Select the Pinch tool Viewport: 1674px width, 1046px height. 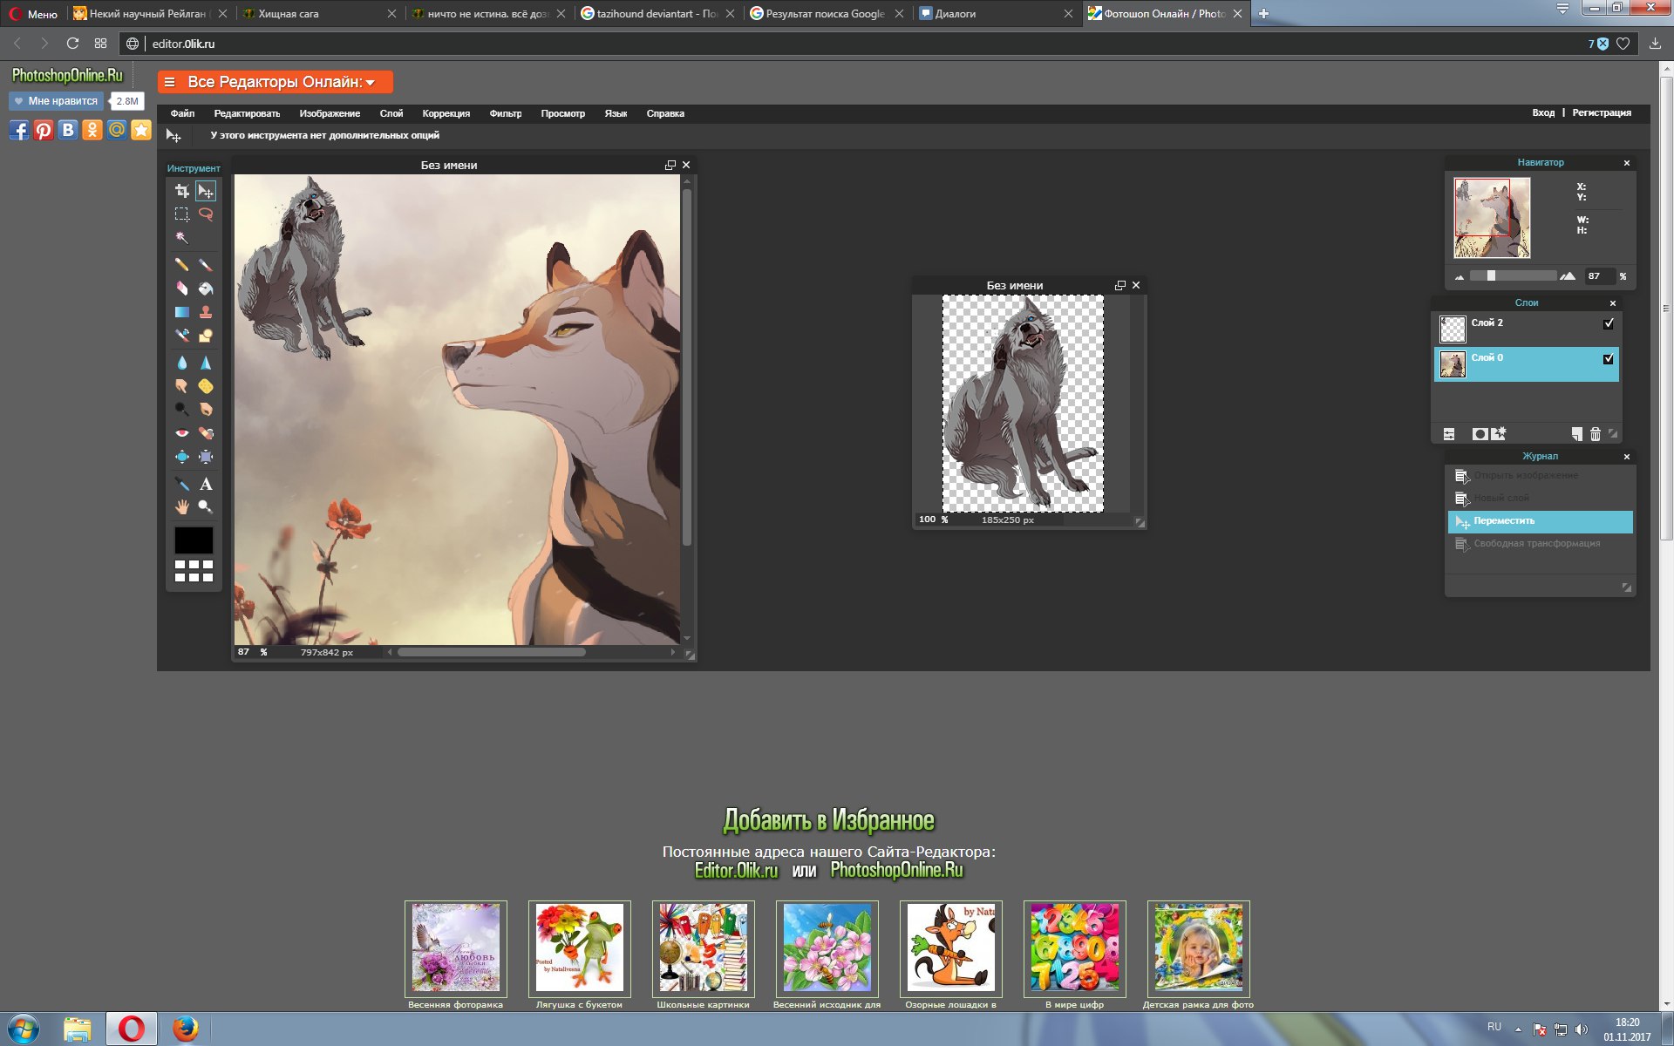206,457
